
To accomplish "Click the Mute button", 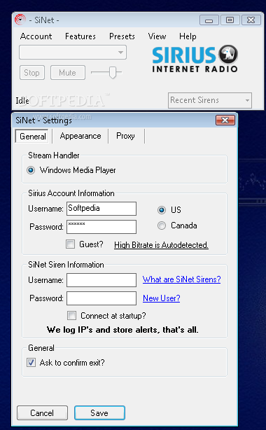I will coord(68,73).
